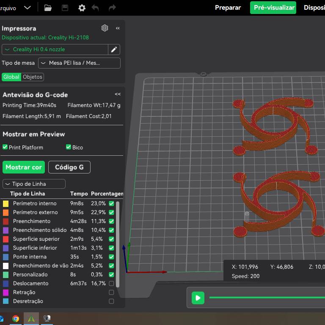Image resolution: width=325 pixels, height=325 pixels.
Task: Open the Mesa PEI lisa bed type dropdown
Action: 79,63
